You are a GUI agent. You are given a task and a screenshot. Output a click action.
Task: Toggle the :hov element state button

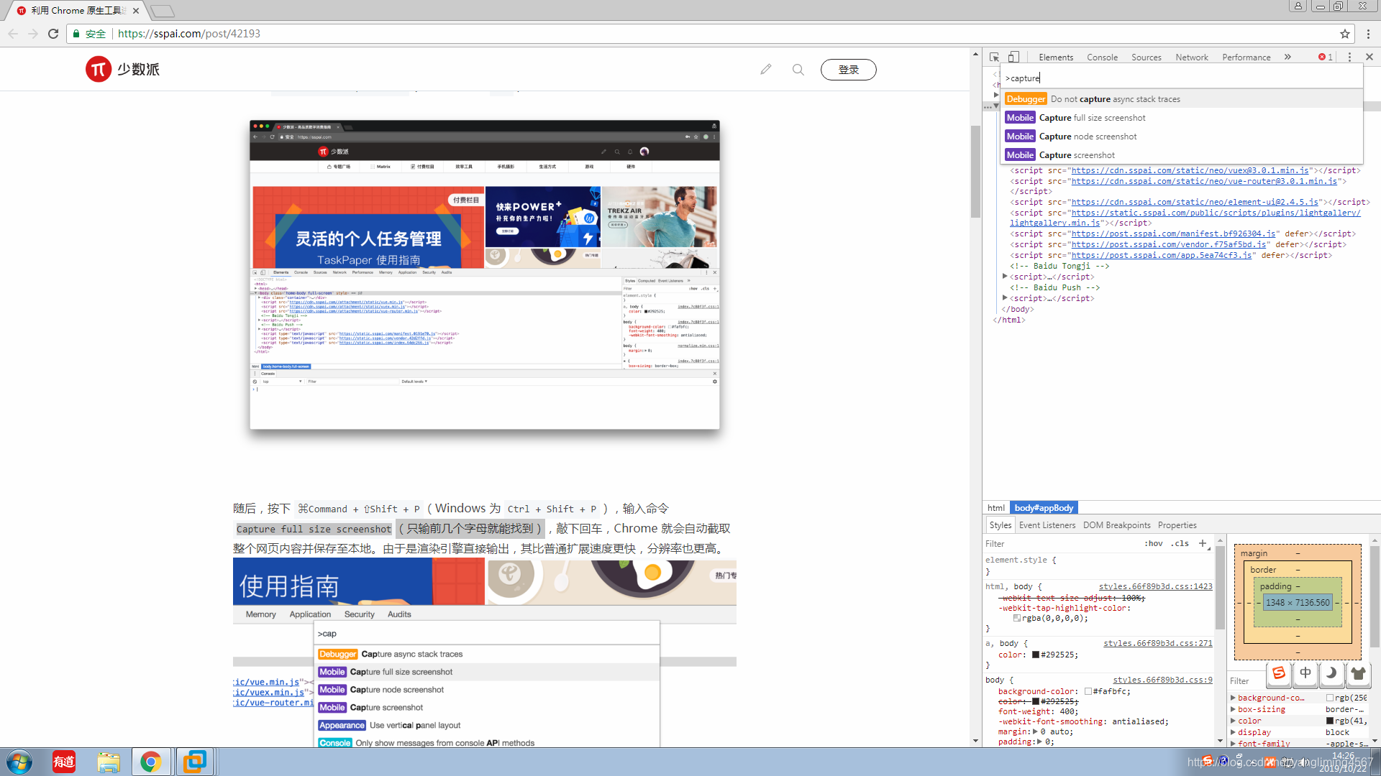click(1153, 543)
